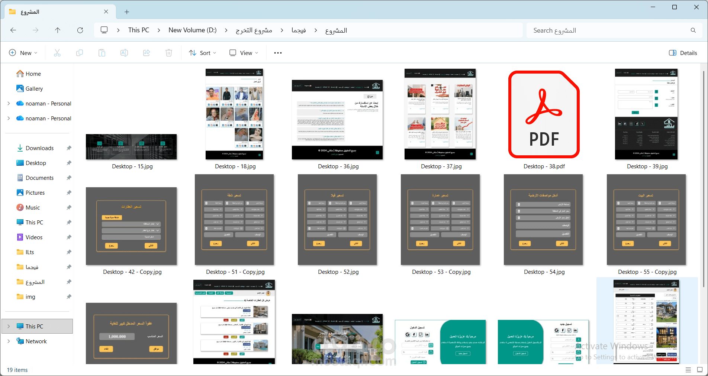Unpin ILts folder using its pin icon
708x376 pixels.
pyautogui.click(x=69, y=252)
